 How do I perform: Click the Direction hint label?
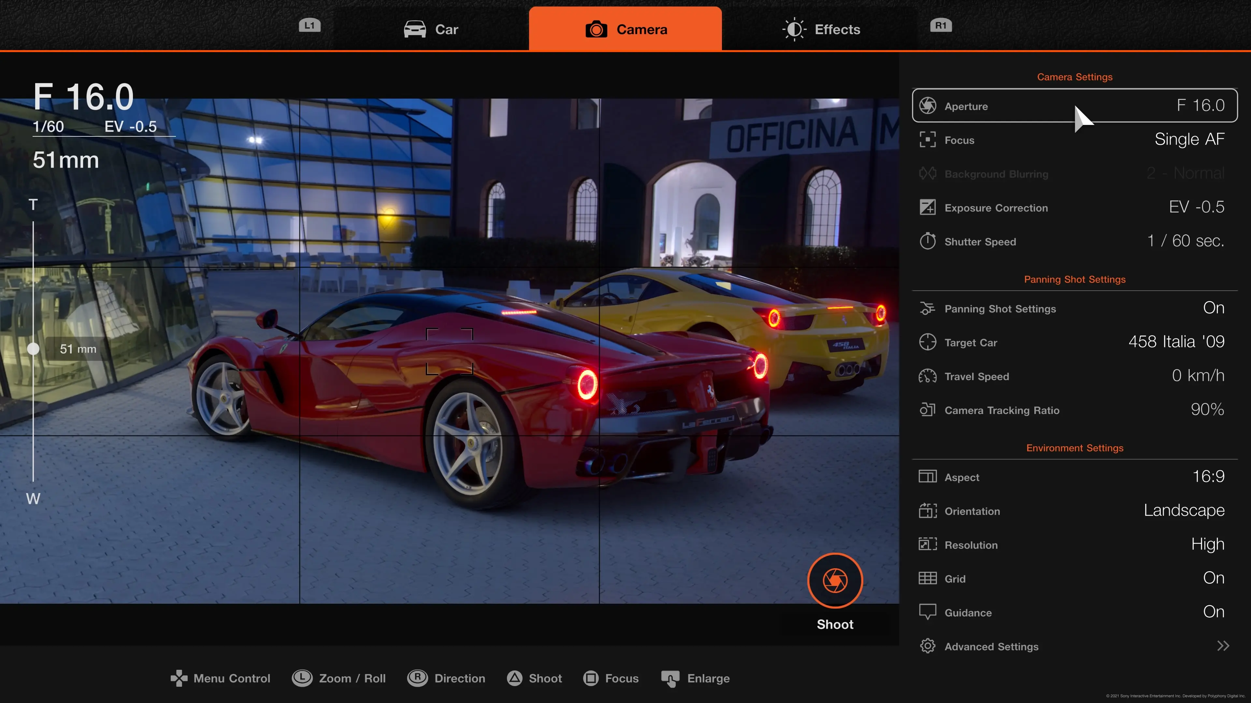pos(459,678)
